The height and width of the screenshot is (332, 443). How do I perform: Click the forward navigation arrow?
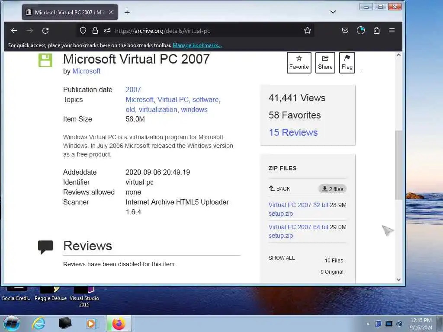pos(30,31)
